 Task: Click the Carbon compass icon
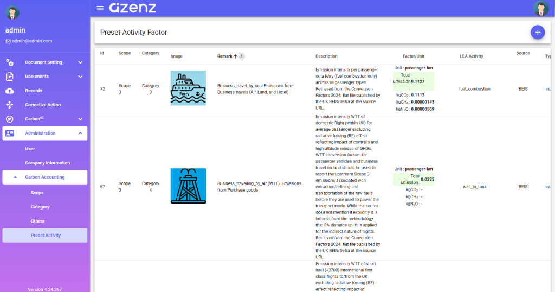coord(10,119)
